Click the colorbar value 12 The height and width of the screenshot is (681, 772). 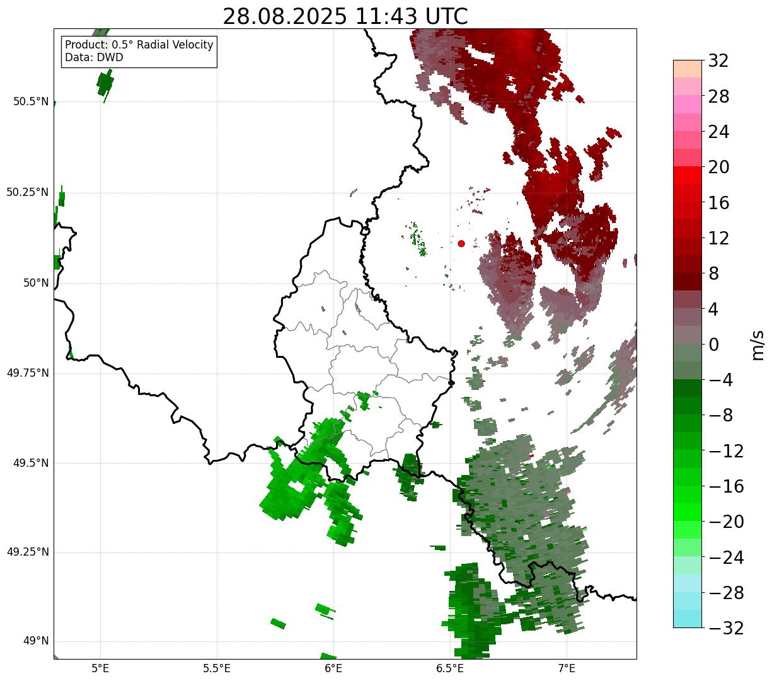click(719, 238)
